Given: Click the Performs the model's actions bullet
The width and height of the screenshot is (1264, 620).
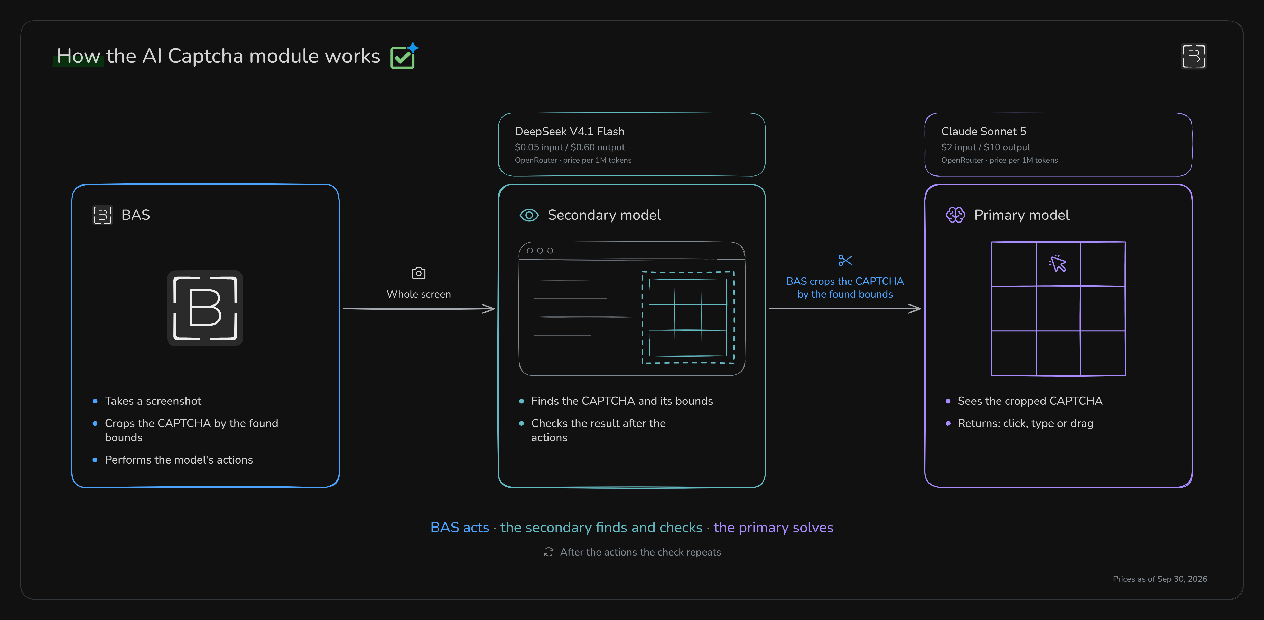Looking at the screenshot, I should (179, 460).
